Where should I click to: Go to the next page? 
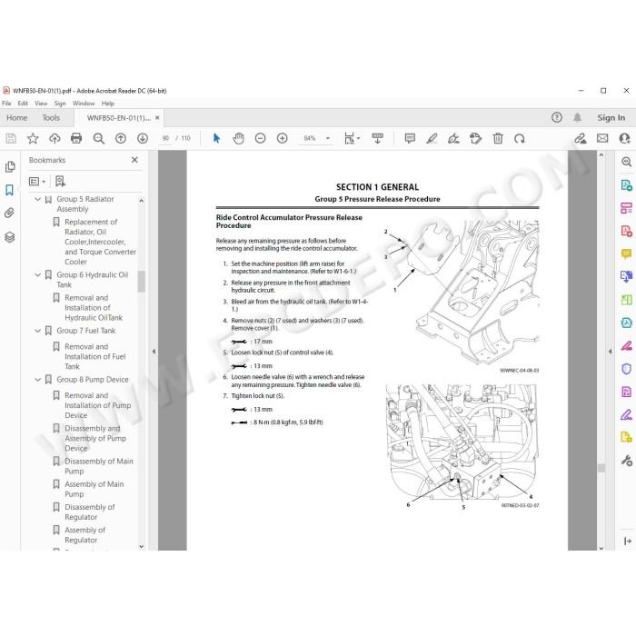143,139
